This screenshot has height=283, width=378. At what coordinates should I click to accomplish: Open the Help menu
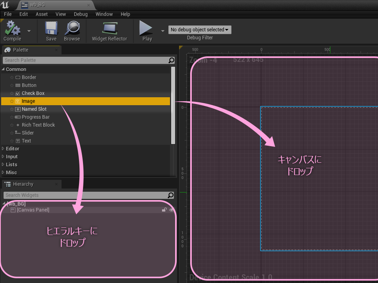tap(125, 14)
